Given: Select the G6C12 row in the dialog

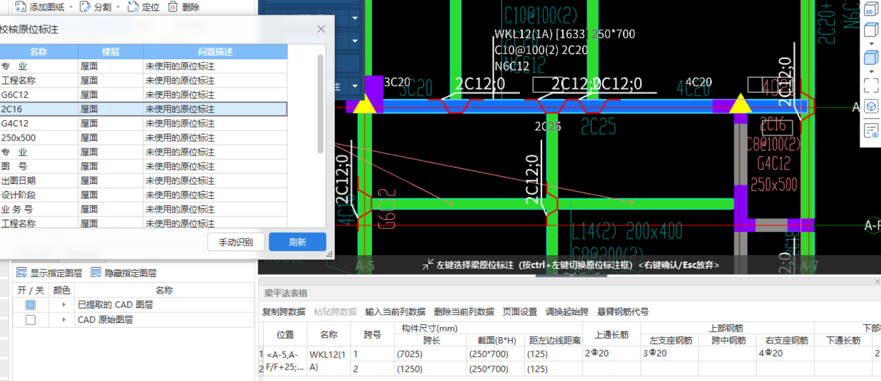Looking at the screenshot, I should 143,94.
